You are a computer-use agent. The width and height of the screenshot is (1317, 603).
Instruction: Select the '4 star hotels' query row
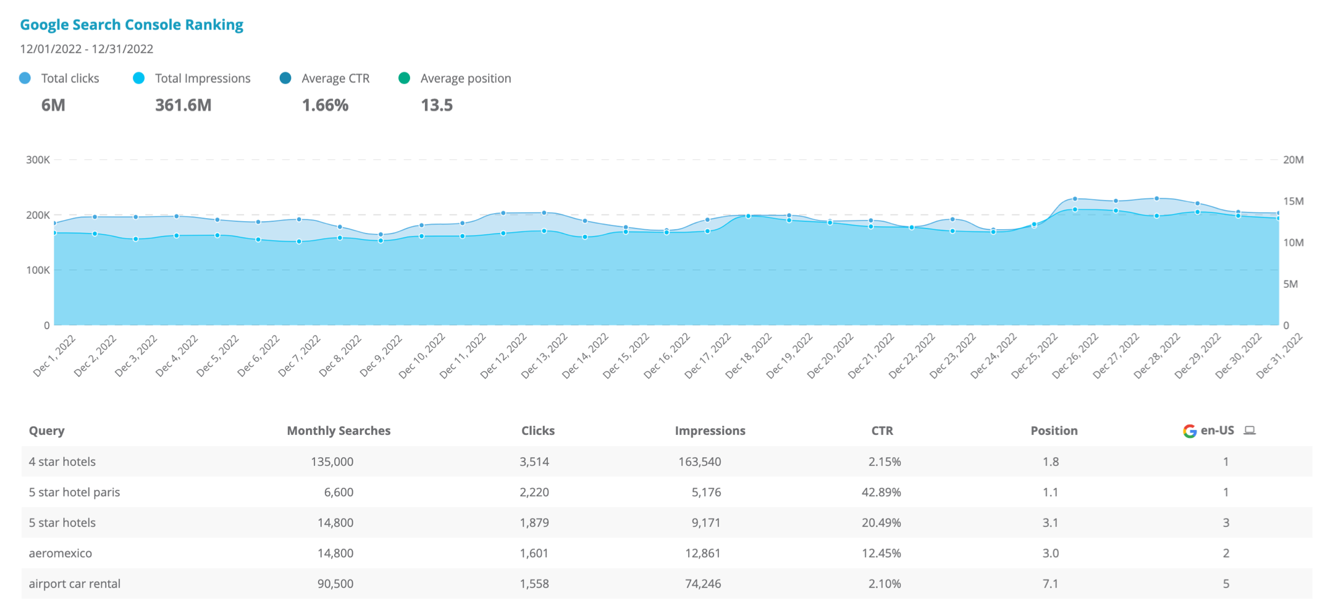point(62,462)
